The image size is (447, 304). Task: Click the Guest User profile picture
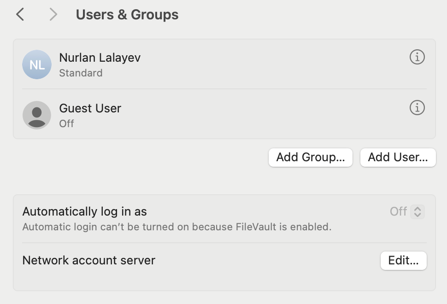click(36, 115)
